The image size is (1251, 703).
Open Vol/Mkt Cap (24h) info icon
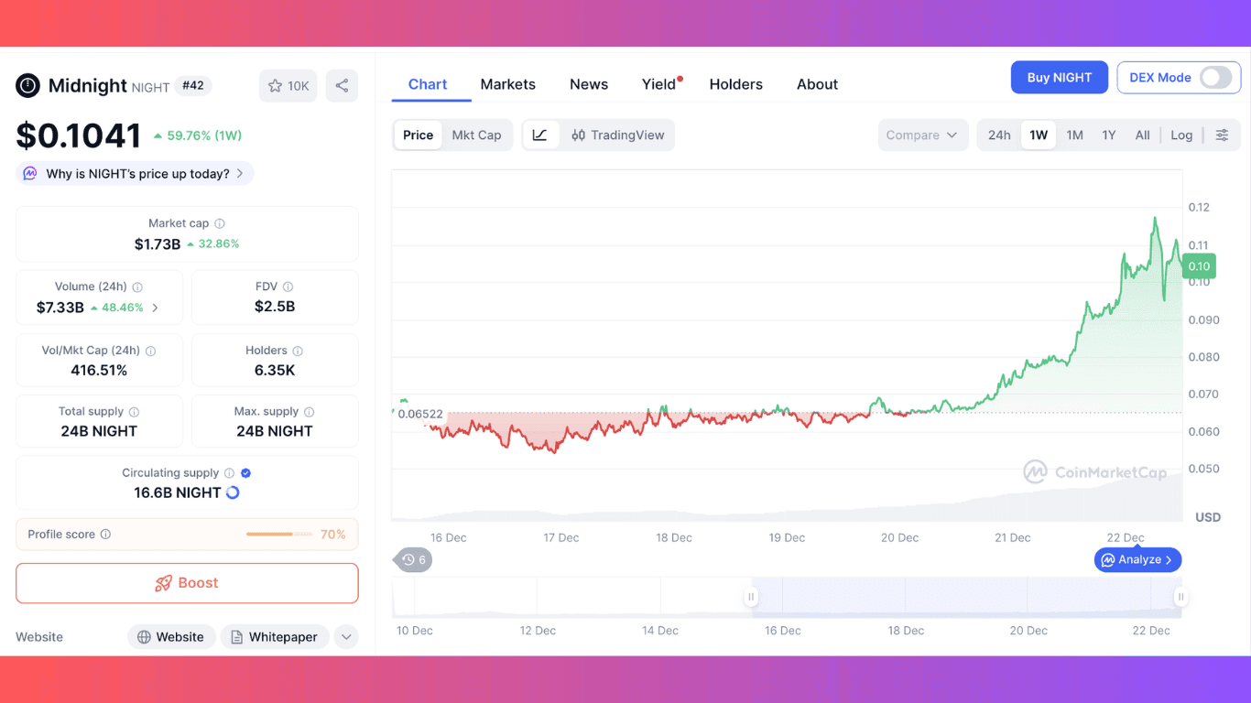(x=150, y=351)
